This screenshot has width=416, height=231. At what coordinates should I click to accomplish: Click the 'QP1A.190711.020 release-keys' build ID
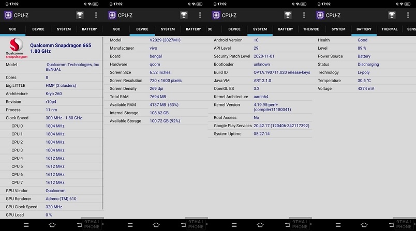coord(282,72)
